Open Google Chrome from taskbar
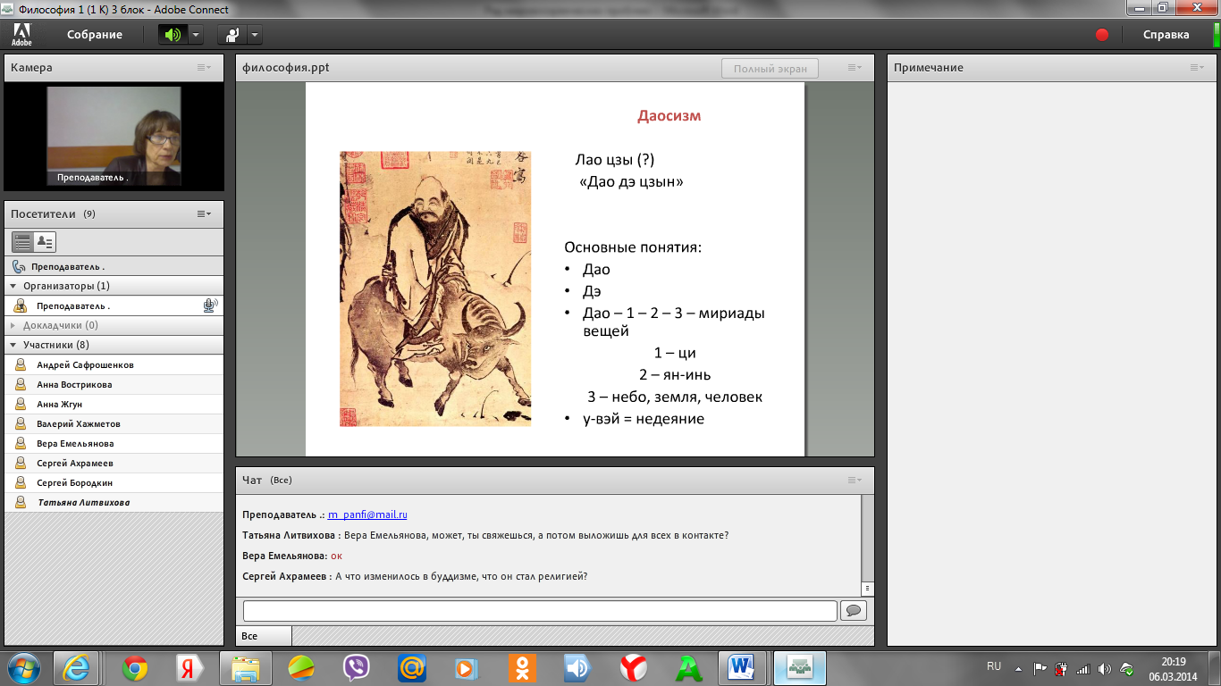 click(x=135, y=668)
